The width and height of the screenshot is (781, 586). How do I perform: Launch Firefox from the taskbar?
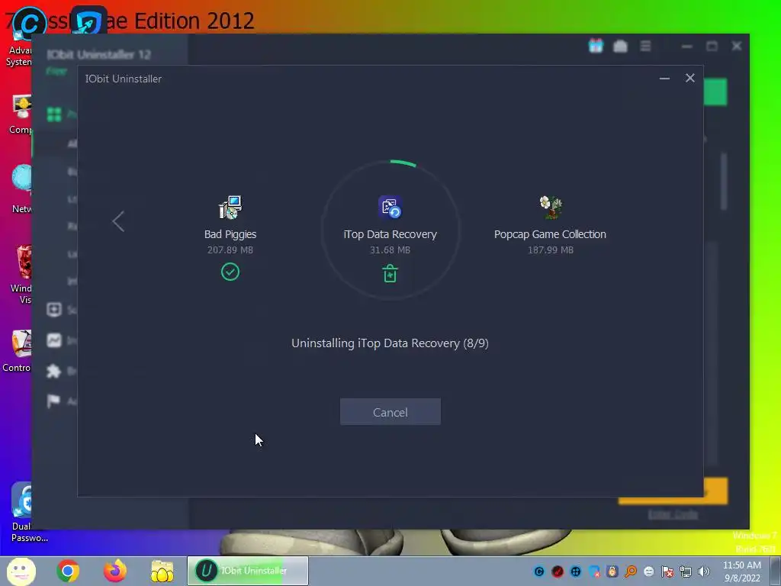tap(115, 571)
